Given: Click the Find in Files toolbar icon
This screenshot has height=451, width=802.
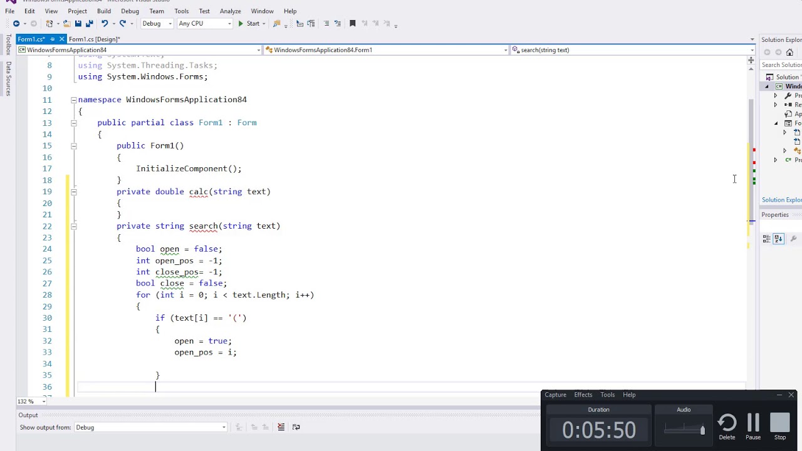Looking at the screenshot, I should (x=276, y=24).
